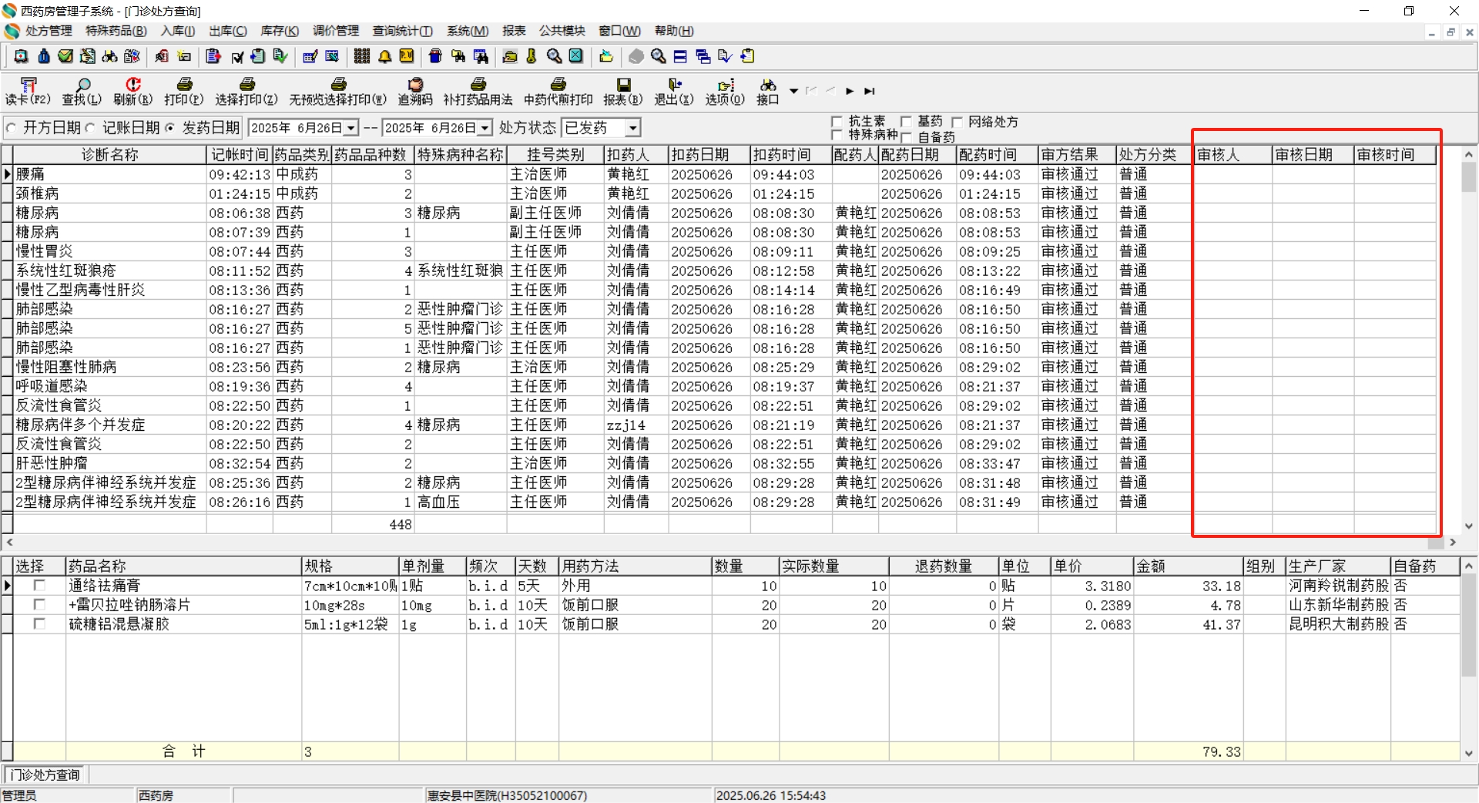This screenshot has height=803, width=1479.
Task: Enable the 抗生素 checkbox
Action: click(x=837, y=122)
